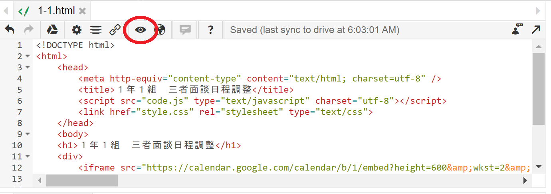Click the undo arrow icon
The width and height of the screenshot is (551, 194).
click(x=10, y=30)
